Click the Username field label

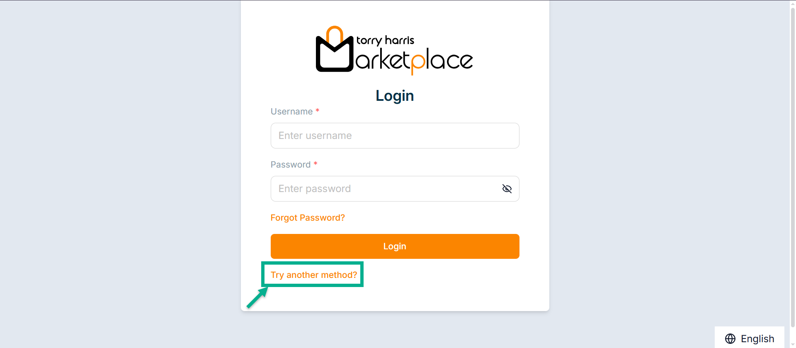[x=291, y=112]
